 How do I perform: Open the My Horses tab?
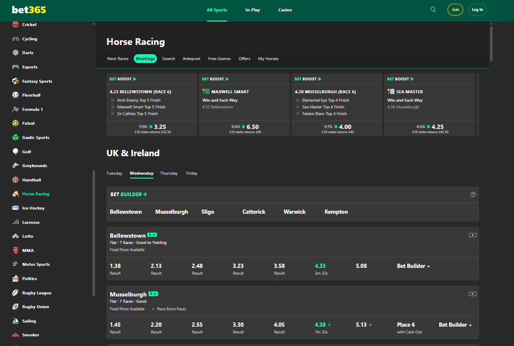(x=268, y=59)
